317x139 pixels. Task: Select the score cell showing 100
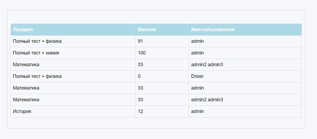point(162,53)
